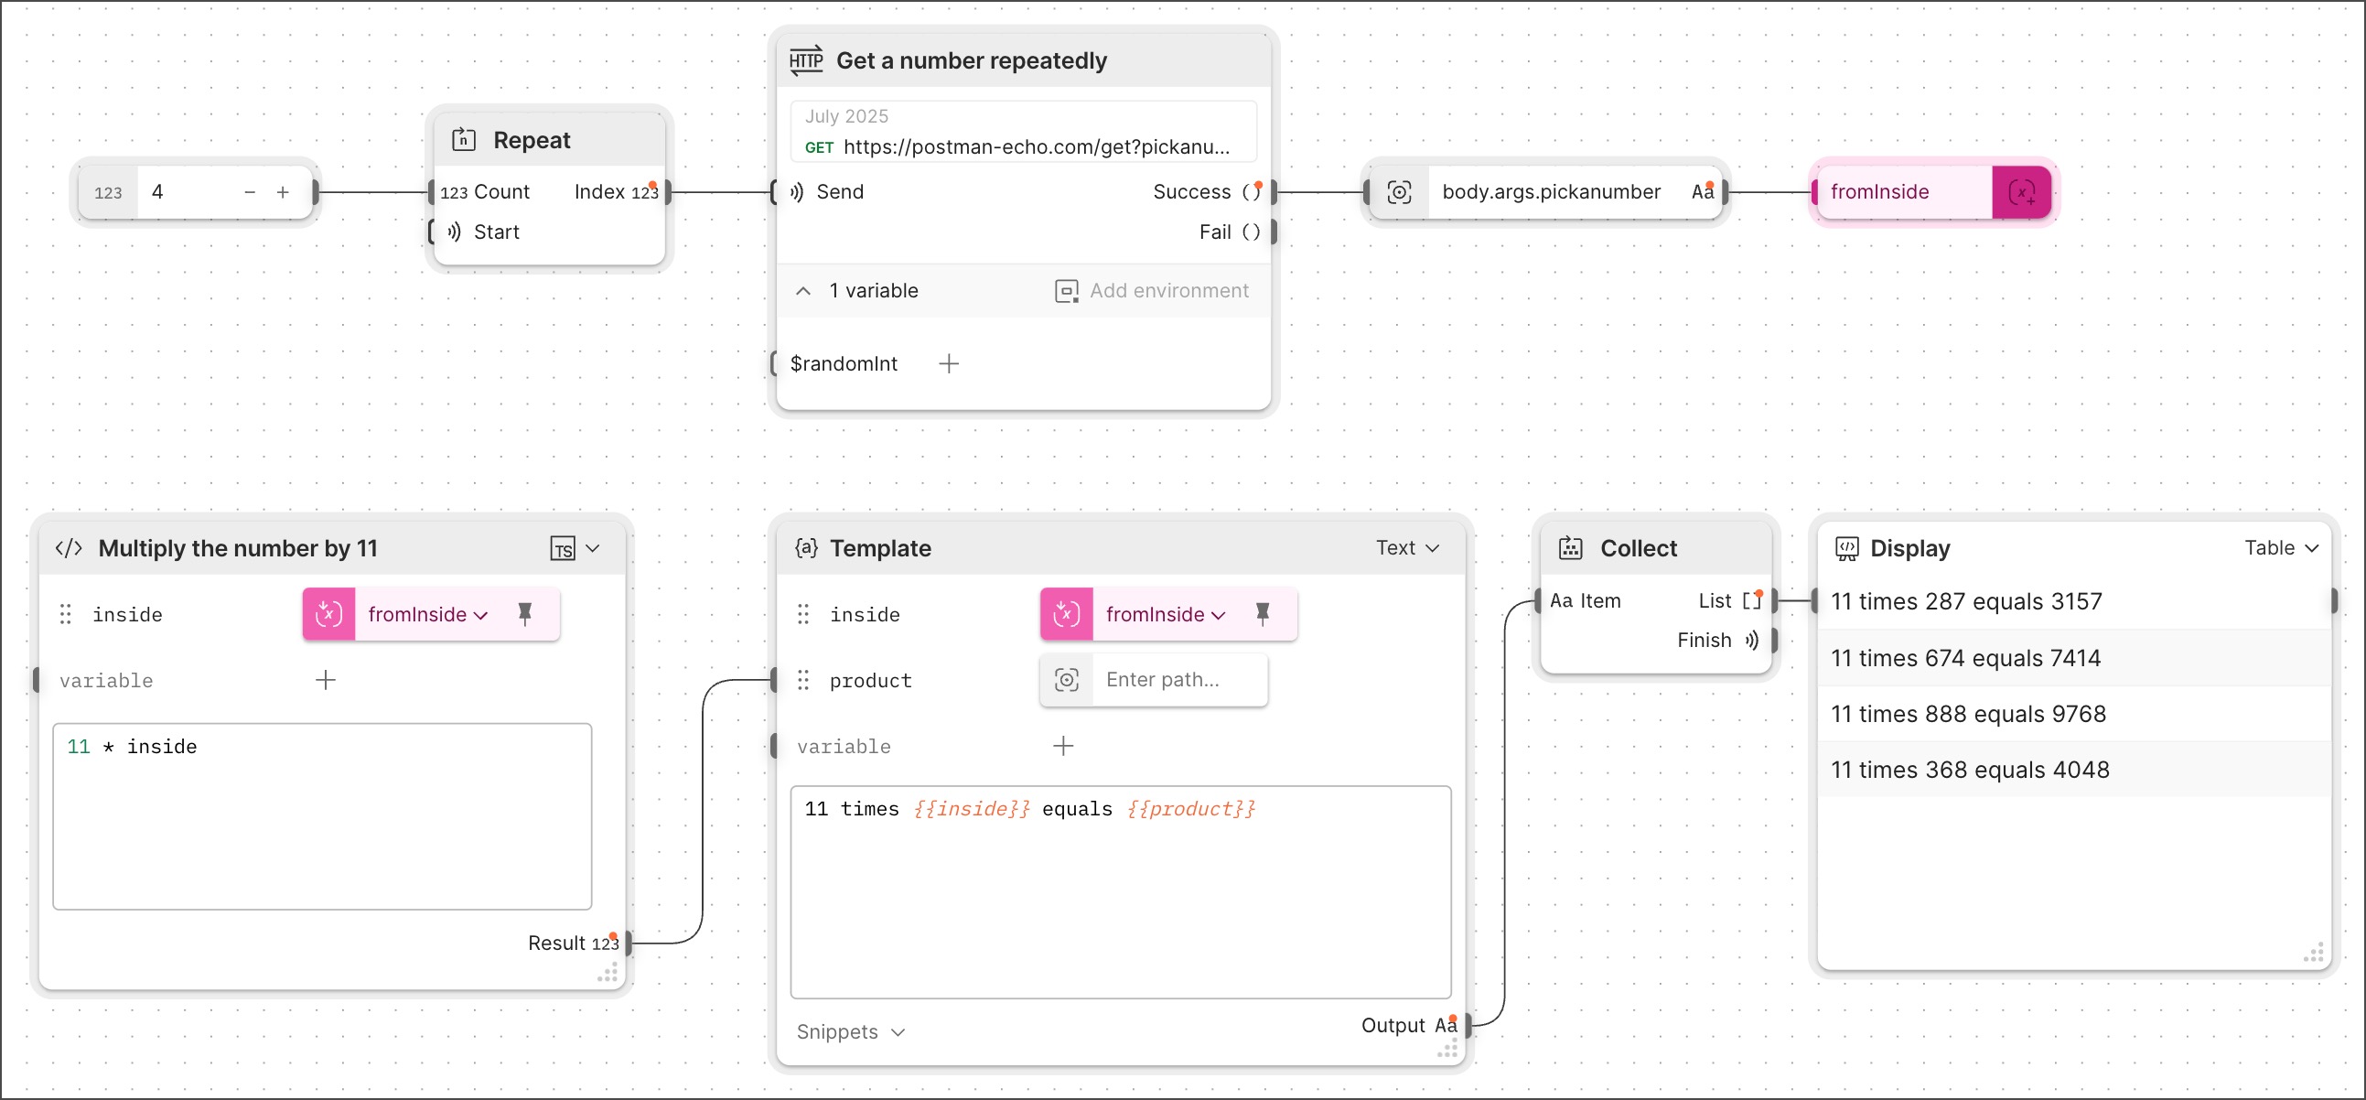
Task: Click the select icon beside body.args.pickanumber
Action: 1399,192
